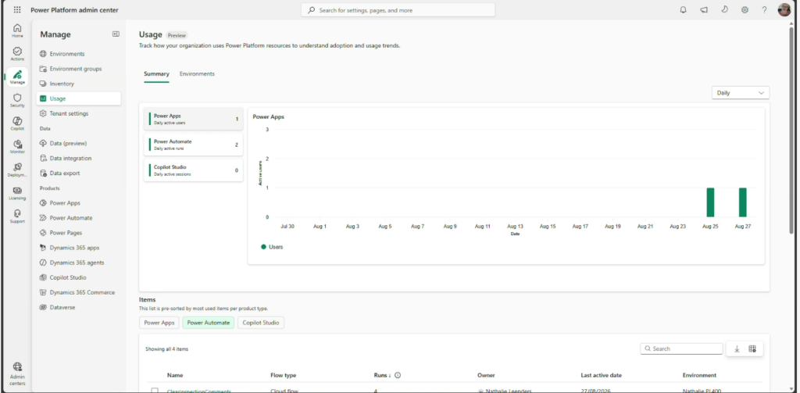Screen dimensions: 800x393
Task: Open Copilot Studio under Products
Action: coord(79,277)
